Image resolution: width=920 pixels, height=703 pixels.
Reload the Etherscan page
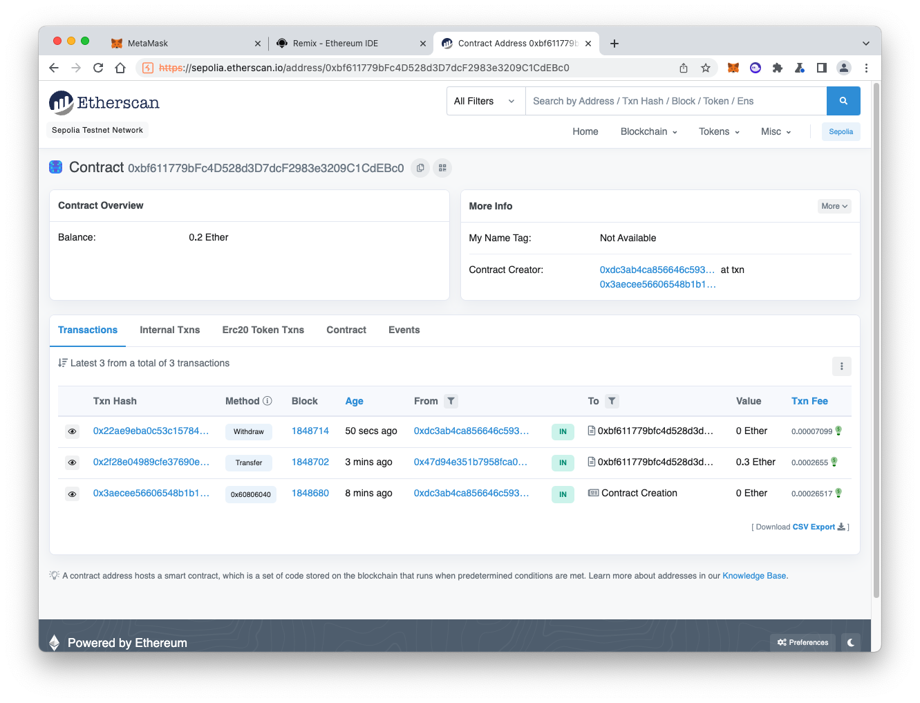click(x=98, y=68)
